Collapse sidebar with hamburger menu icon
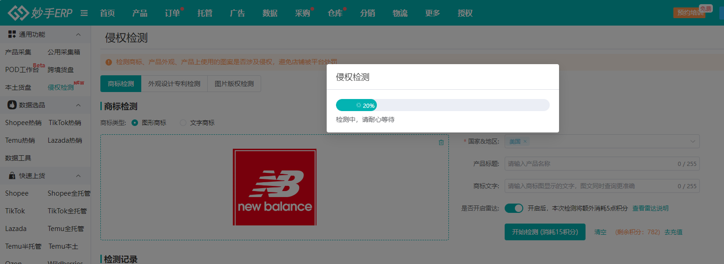This screenshot has height=264, width=724. [x=84, y=13]
